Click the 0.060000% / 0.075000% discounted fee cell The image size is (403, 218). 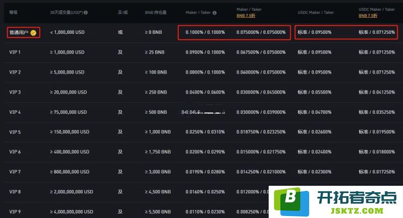coord(261,72)
